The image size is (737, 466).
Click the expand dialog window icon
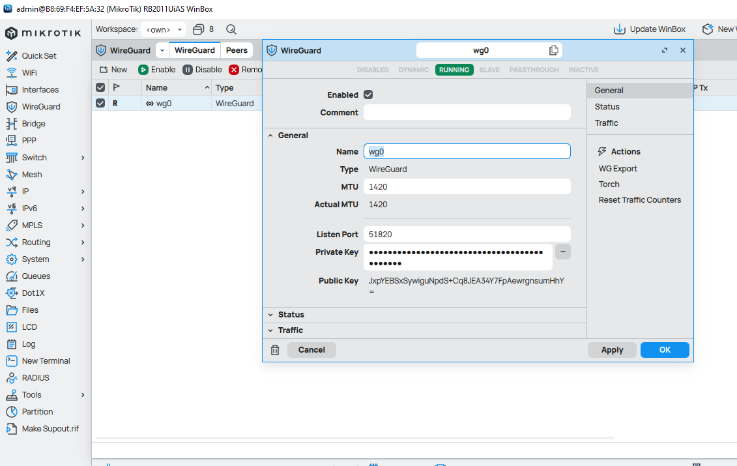coord(665,50)
